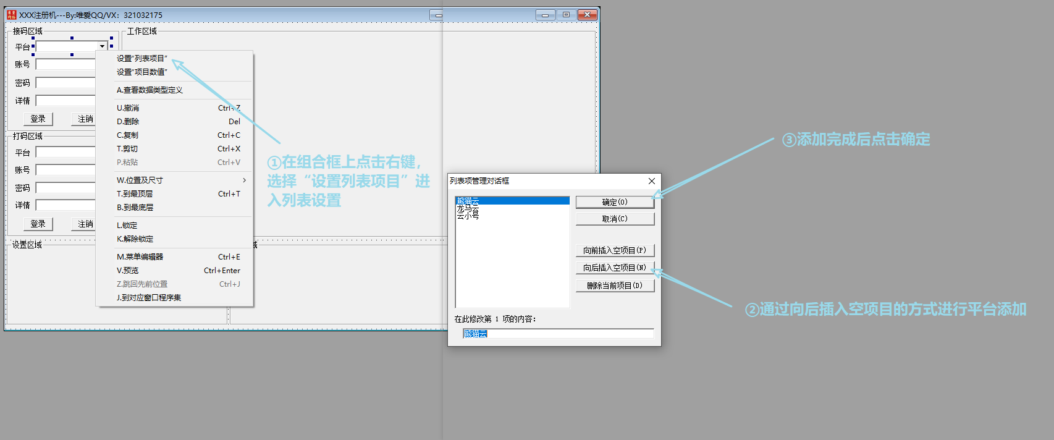Select the 熊猫云 list item
This screenshot has width=1054, height=440.
pyautogui.click(x=512, y=201)
